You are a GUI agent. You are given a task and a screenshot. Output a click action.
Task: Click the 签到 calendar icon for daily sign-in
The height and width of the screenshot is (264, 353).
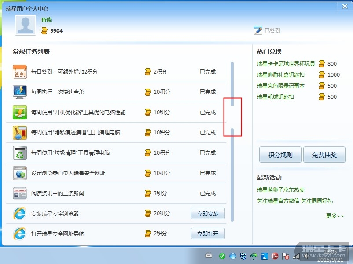[20, 72]
